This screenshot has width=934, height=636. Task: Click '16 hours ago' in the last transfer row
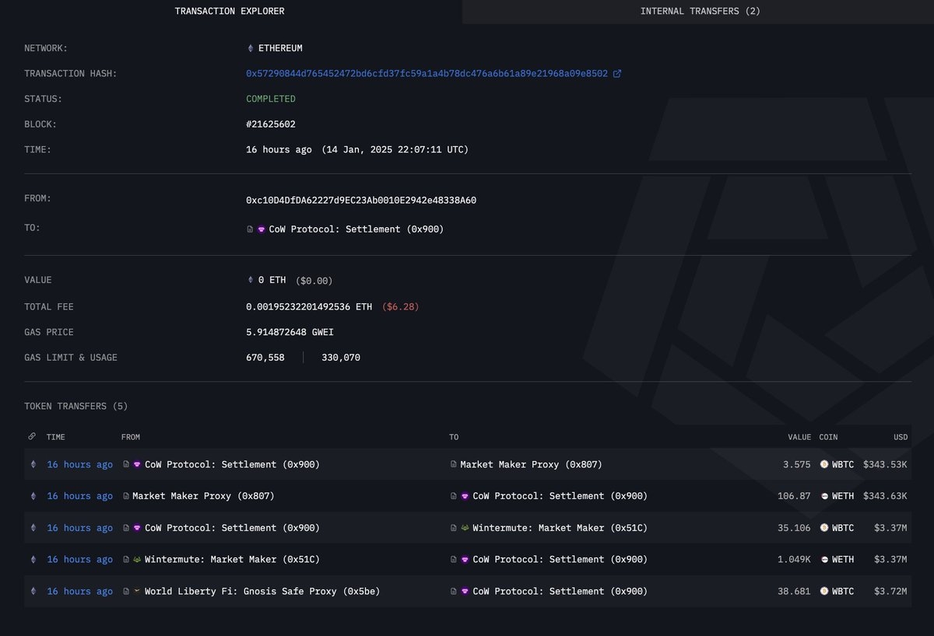tap(79, 592)
